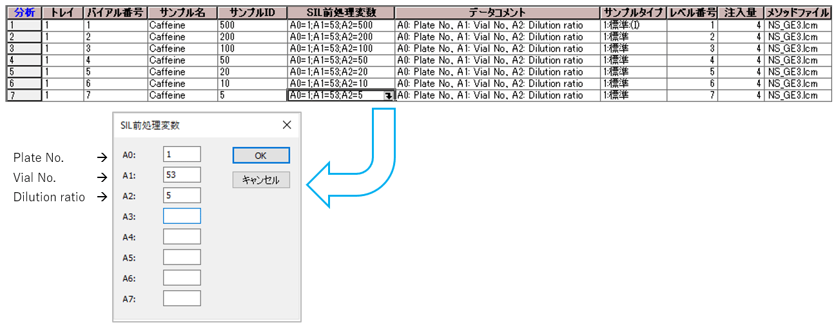Focus the empty A3 input field
The image size is (836, 327).
[182, 216]
